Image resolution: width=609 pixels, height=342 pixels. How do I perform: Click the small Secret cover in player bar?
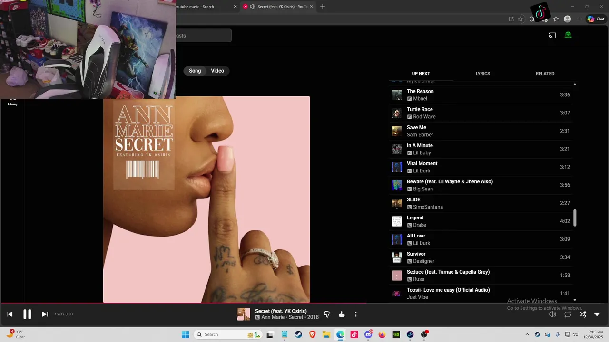[244, 314]
